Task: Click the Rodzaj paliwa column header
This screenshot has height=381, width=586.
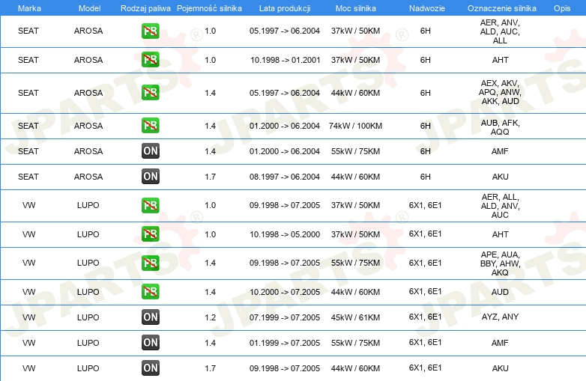Action: tap(145, 8)
